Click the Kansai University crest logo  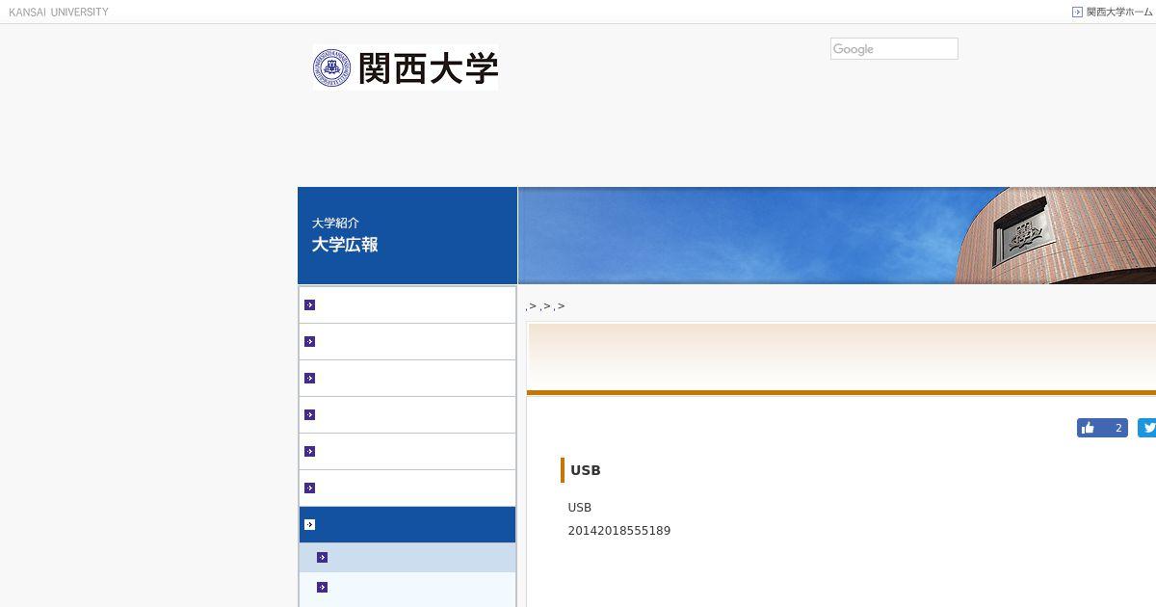tap(332, 67)
